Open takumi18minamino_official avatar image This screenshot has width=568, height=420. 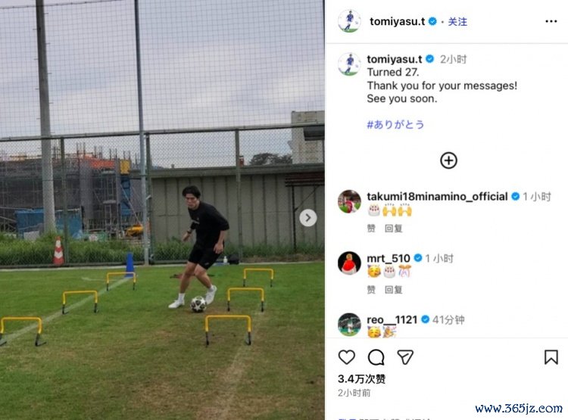tap(349, 201)
